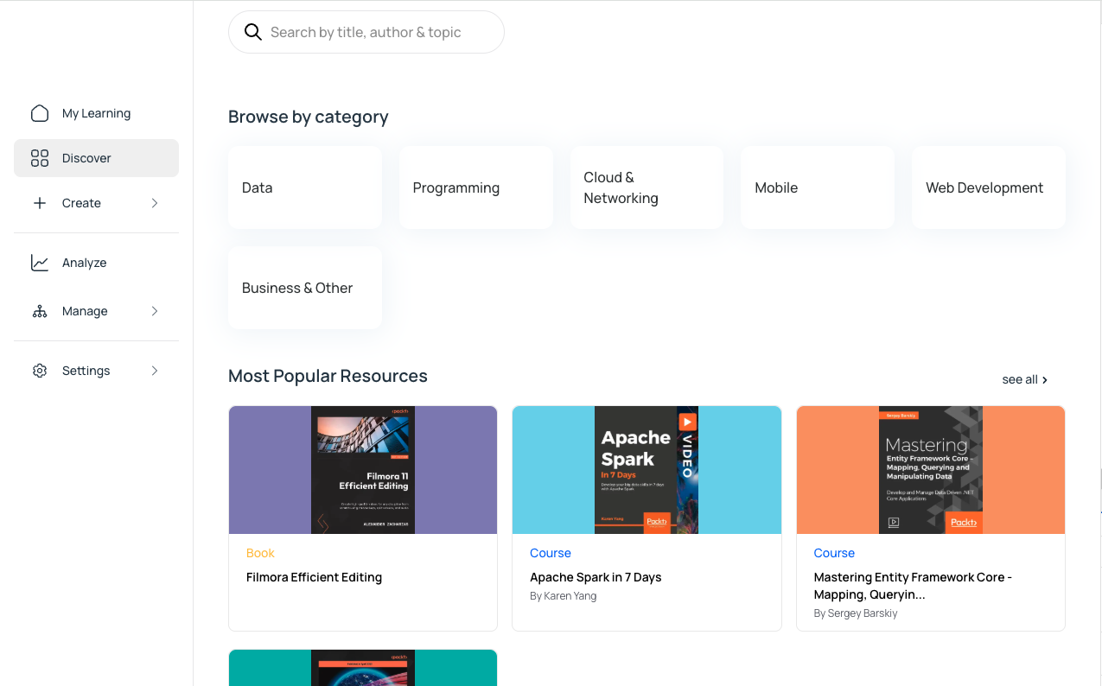Click the Course label on Apache Spark card

coord(551,553)
